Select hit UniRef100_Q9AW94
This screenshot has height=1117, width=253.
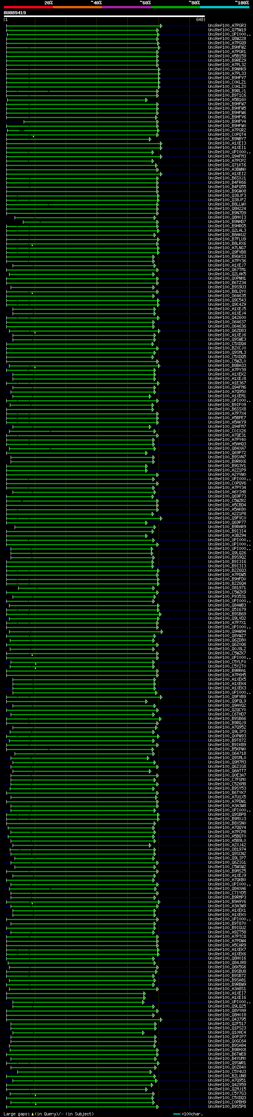[x=227, y=631]
